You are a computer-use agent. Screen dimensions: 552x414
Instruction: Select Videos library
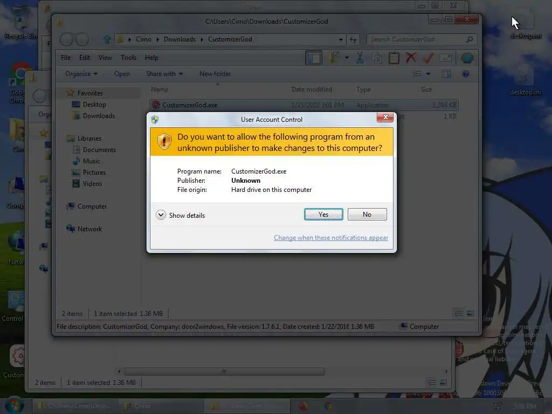tap(92, 183)
